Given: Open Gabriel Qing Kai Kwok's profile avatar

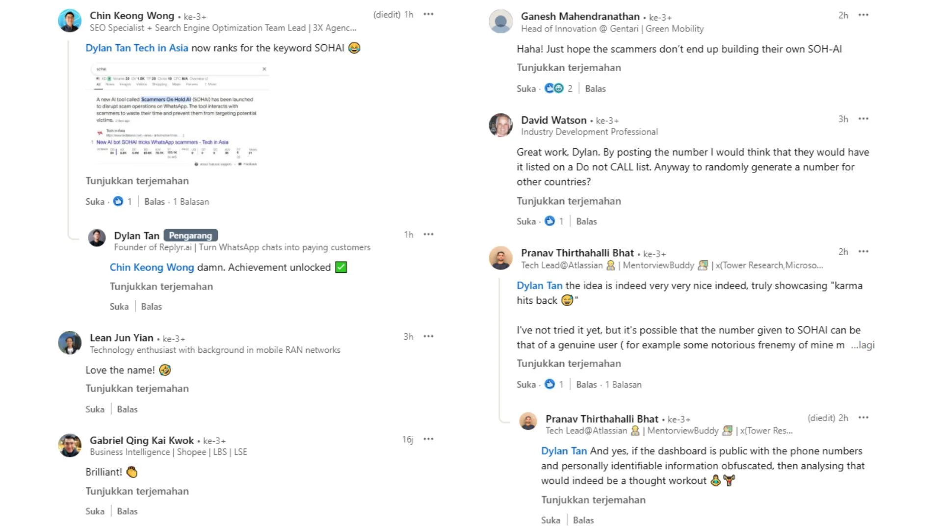Looking at the screenshot, I should coord(70,445).
